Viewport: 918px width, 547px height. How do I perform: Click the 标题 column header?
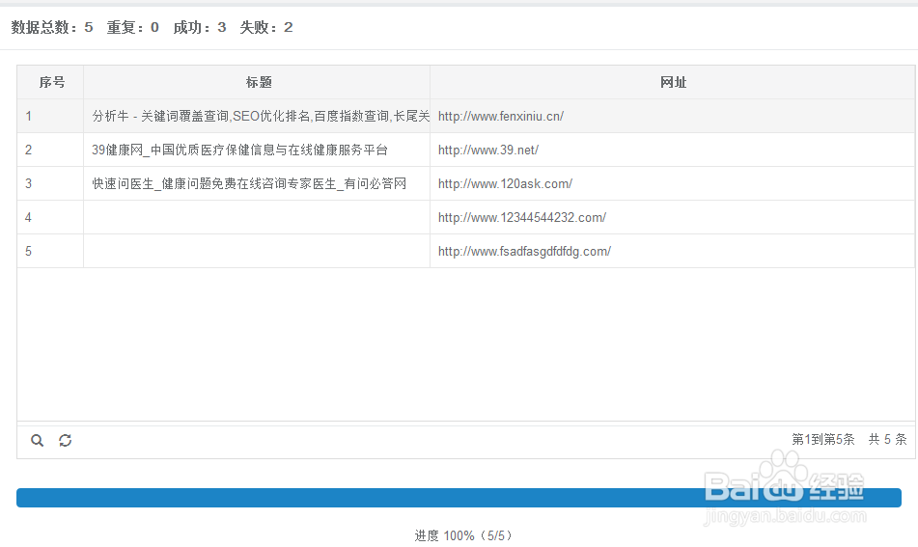coord(257,83)
